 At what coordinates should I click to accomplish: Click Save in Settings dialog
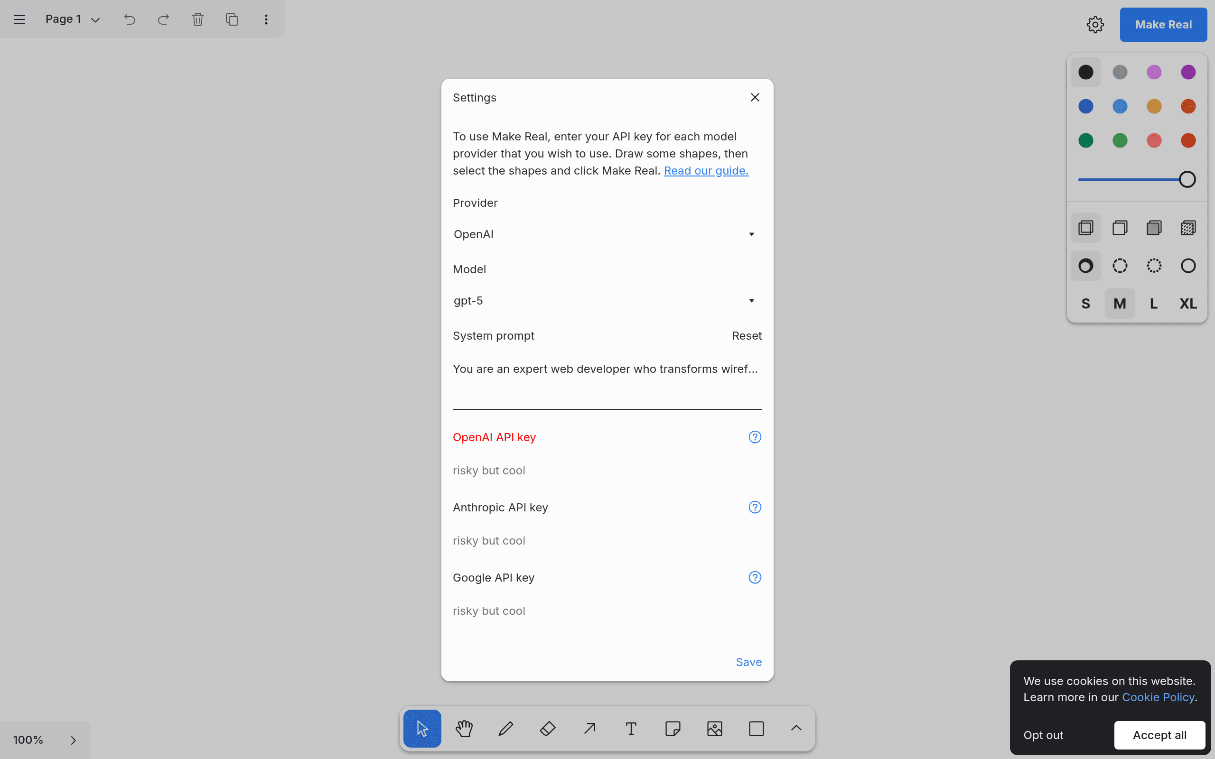(748, 662)
